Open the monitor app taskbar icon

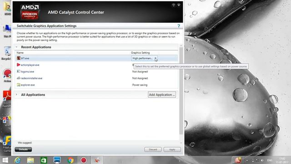tap(57, 160)
